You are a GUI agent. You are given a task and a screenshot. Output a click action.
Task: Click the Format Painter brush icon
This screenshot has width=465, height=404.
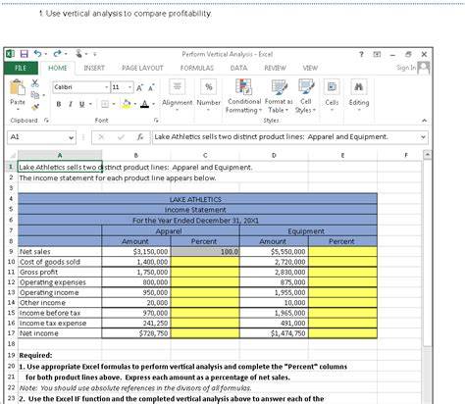click(35, 107)
